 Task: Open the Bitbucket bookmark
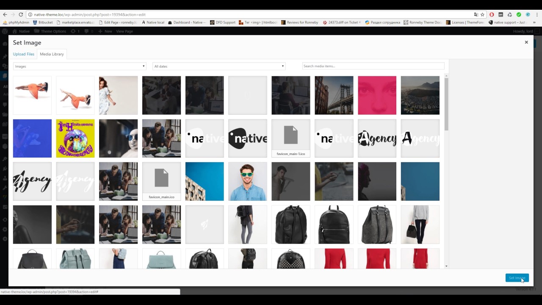43,22
